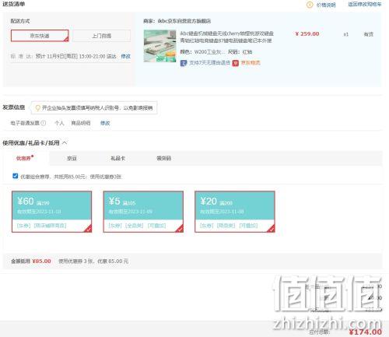Click the checkmark corner on the ¥5 coupon

point(180,229)
